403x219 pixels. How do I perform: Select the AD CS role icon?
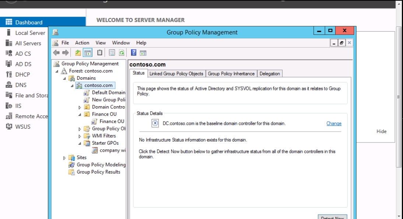coord(9,53)
